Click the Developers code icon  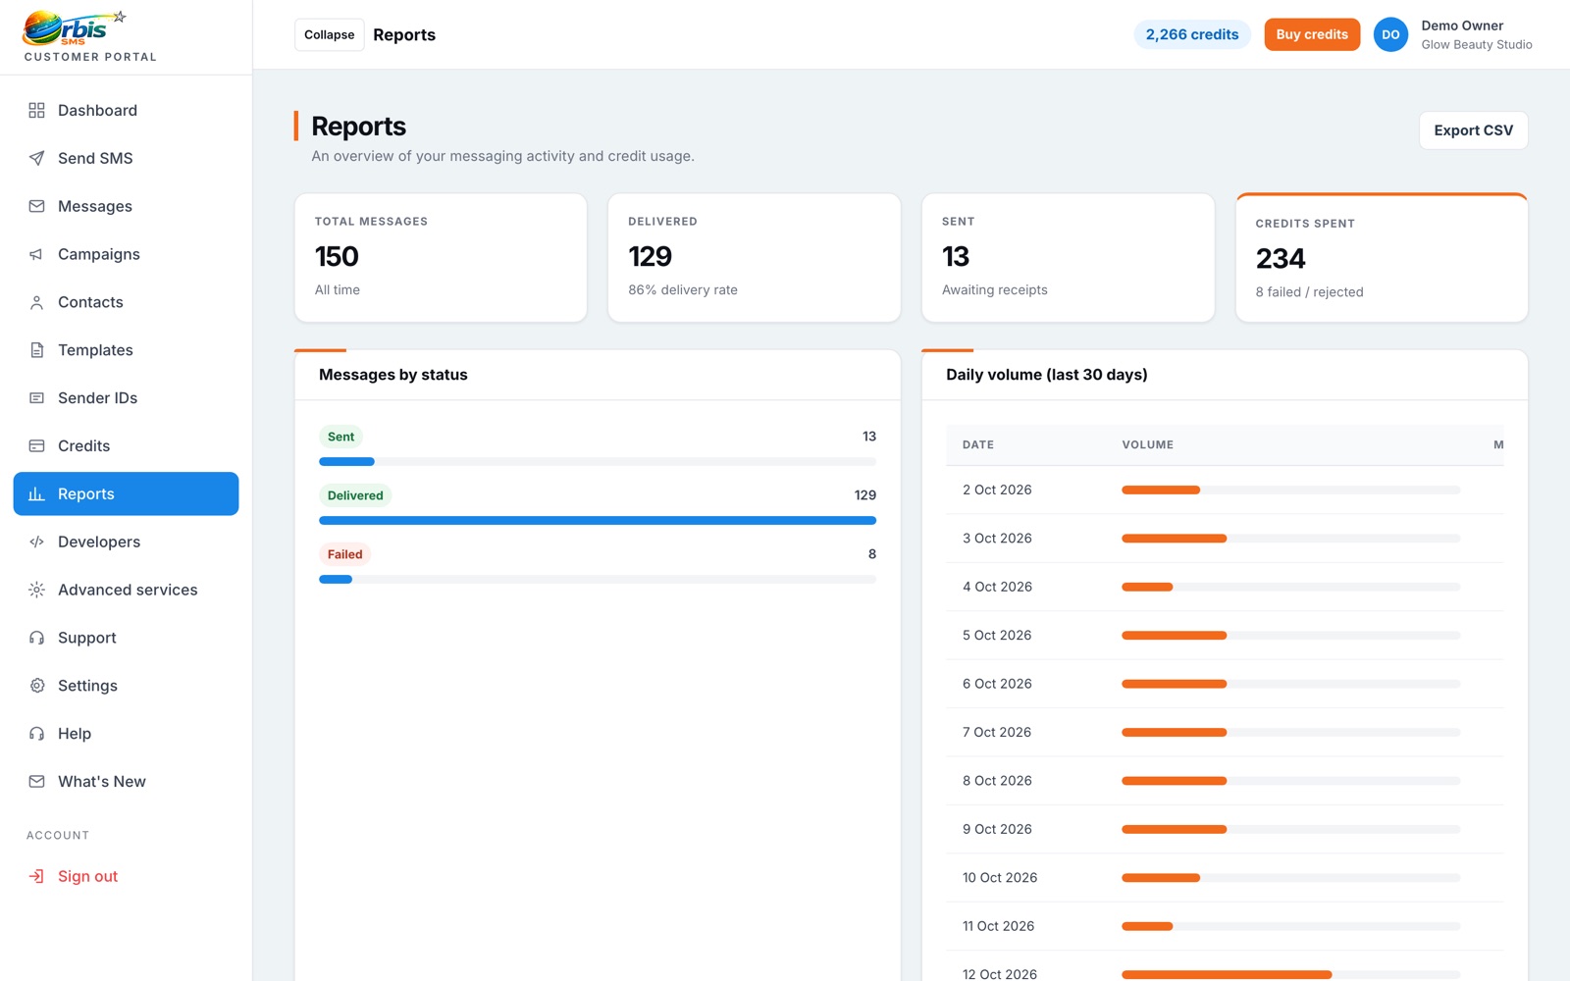pyautogui.click(x=36, y=542)
